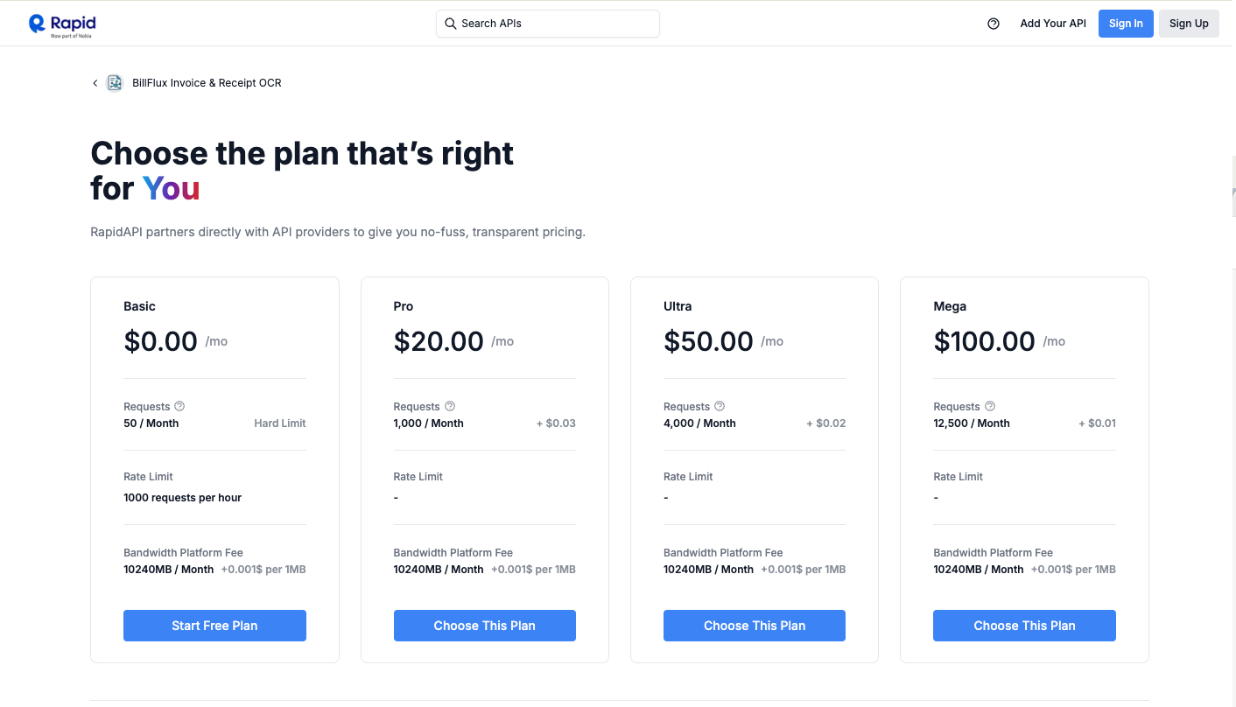Click the Requests tooltip icon on Mega plan
The width and height of the screenshot is (1236, 707).
tap(989, 406)
